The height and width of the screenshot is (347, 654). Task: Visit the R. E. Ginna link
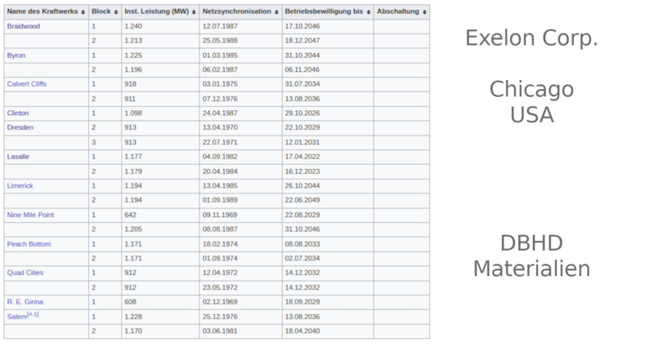pos(25,301)
